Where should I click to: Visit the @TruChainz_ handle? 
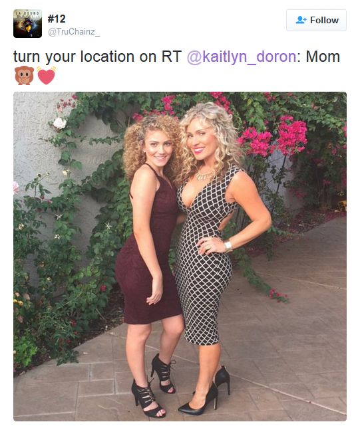point(74,32)
